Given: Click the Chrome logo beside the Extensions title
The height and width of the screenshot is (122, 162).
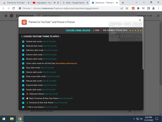Looking at the screenshot, I should (x=12, y=16).
